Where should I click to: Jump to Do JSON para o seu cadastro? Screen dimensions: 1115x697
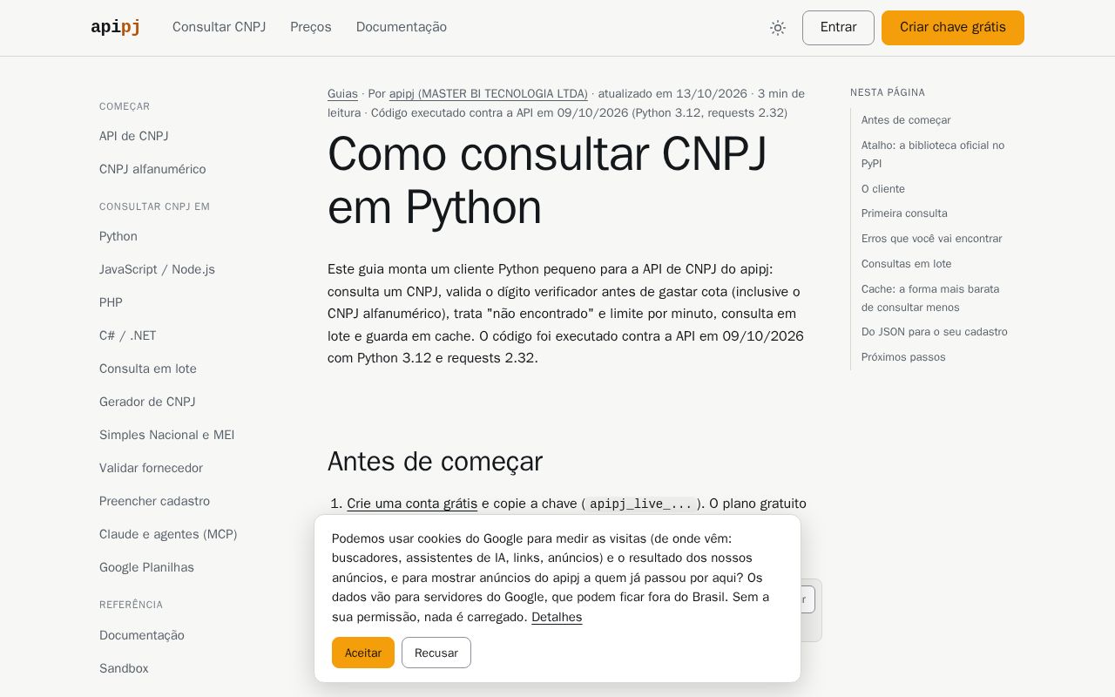click(x=934, y=332)
